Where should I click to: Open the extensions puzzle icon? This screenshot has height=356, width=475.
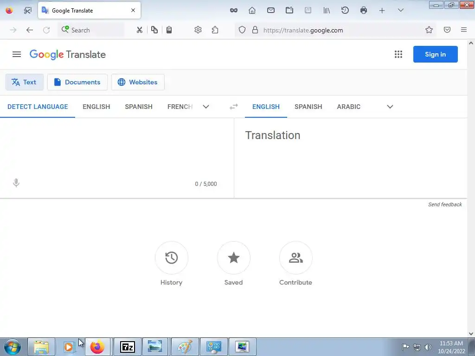[215, 30]
